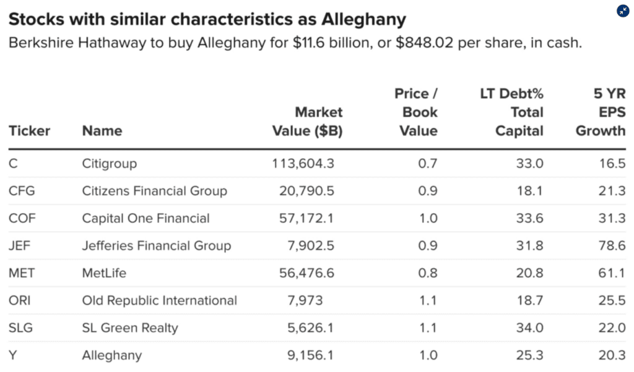Click the table title about Alleghany
Viewport: 634px width, 372px height.
pos(207,19)
